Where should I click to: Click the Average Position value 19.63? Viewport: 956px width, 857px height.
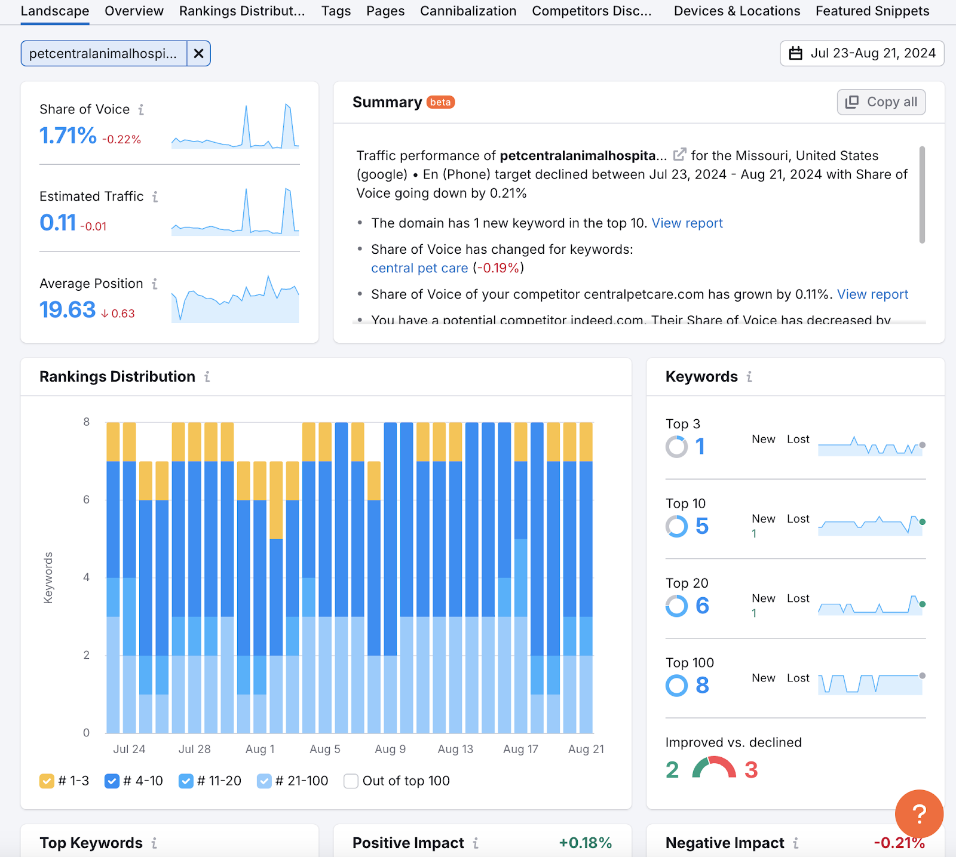point(68,309)
